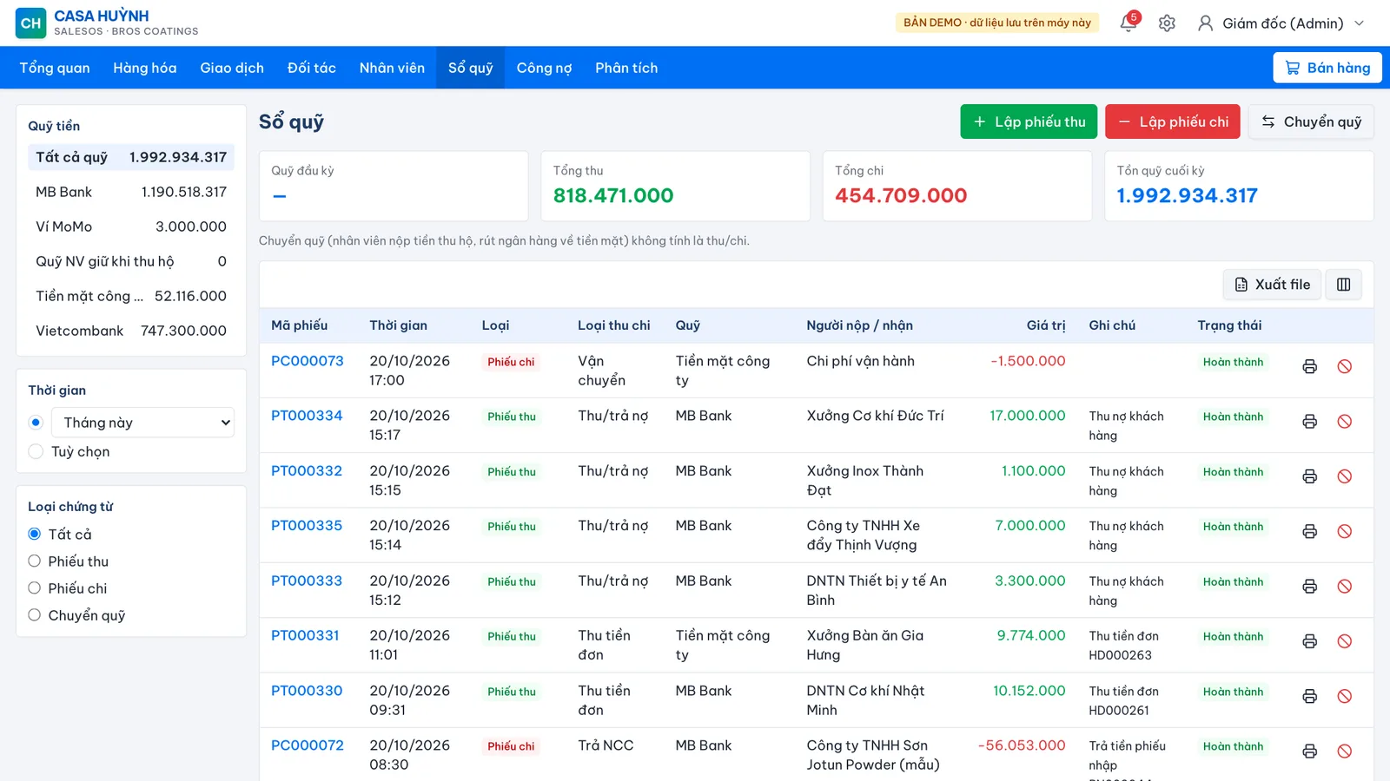Image resolution: width=1390 pixels, height=781 pixels.
Task: Print voucher PT000330
Action: (x=1309, y=696)
